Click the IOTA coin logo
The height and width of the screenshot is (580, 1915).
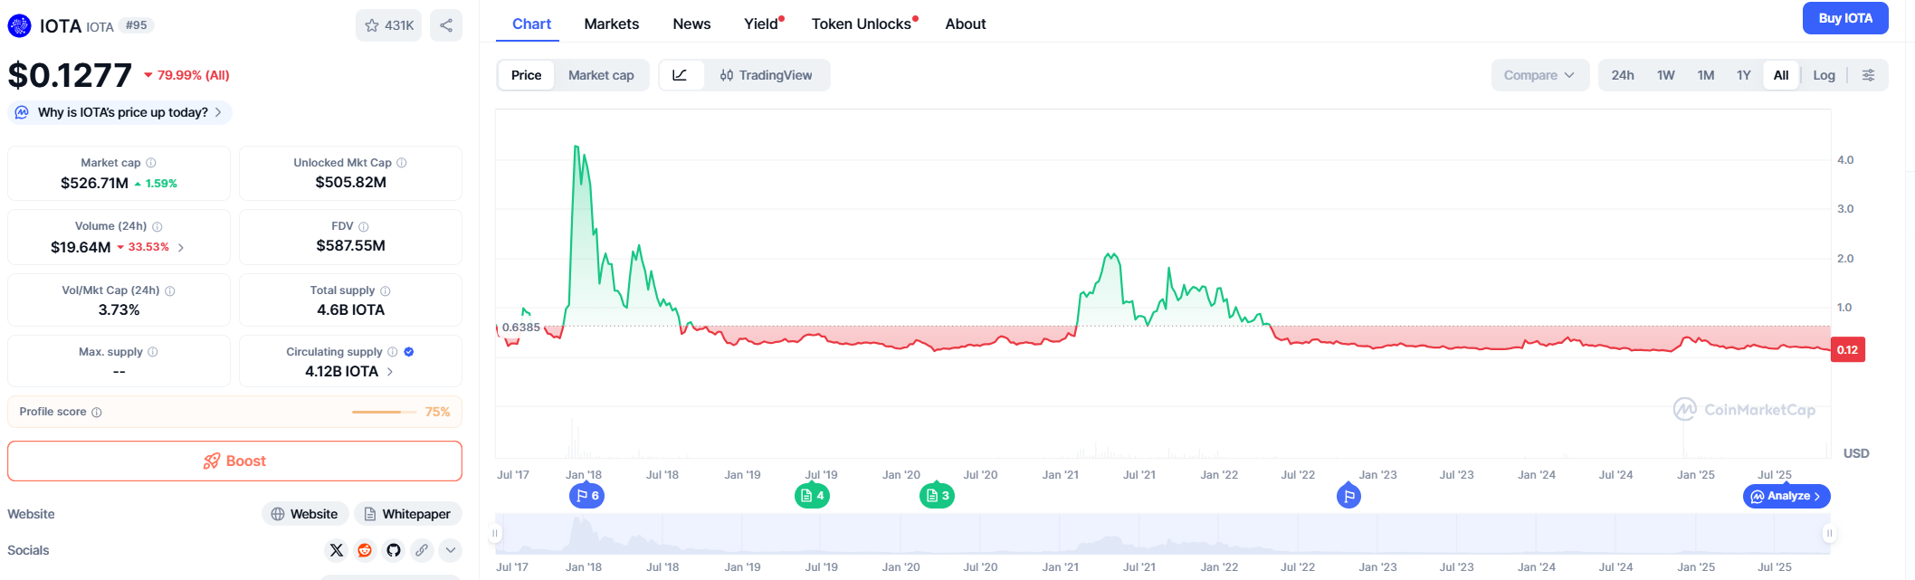(19, 25)
